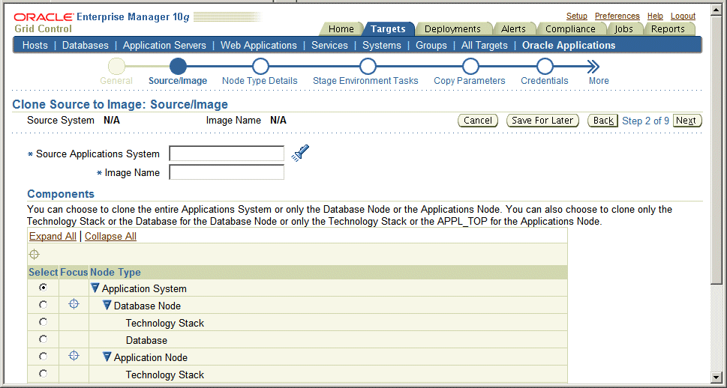Image resolution: width=727 pixels, height=388 pixels.
Task: Open Web Applications subtab
Action: 259,46
